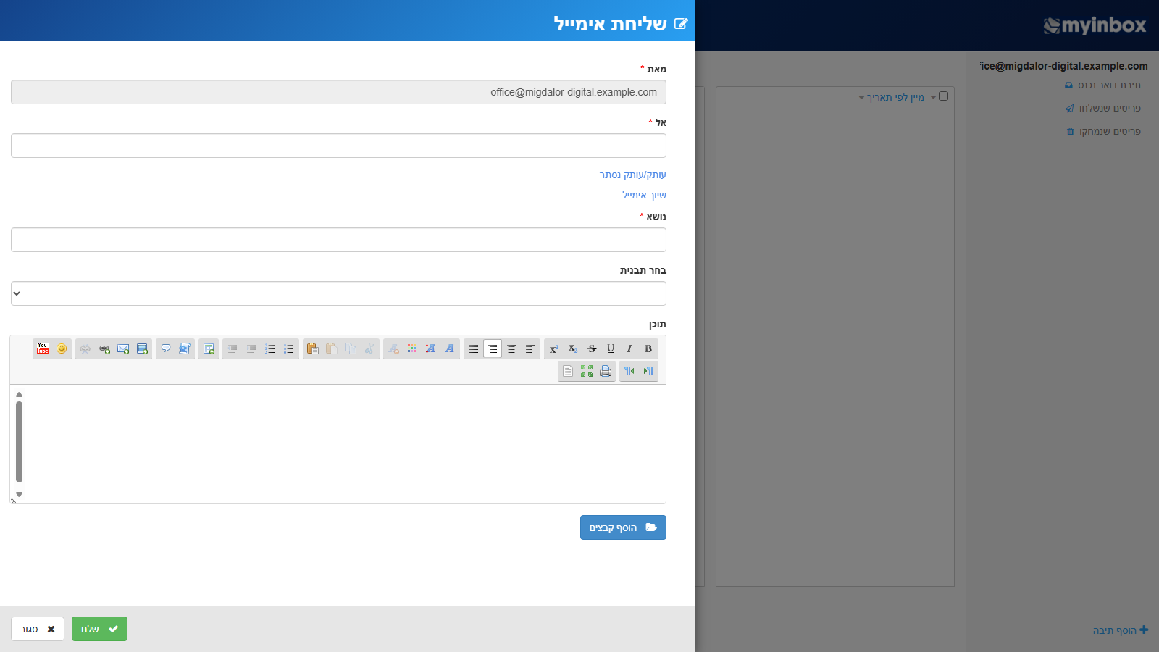Insert a hyperlink with the chain icon

pos(104,348)
